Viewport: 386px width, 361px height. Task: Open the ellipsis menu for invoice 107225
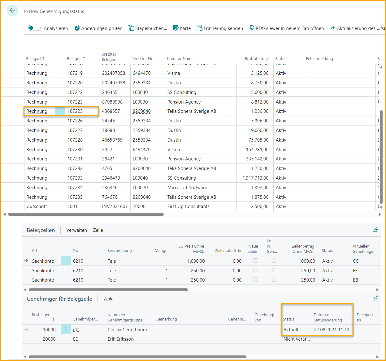[x=60, y=111]
